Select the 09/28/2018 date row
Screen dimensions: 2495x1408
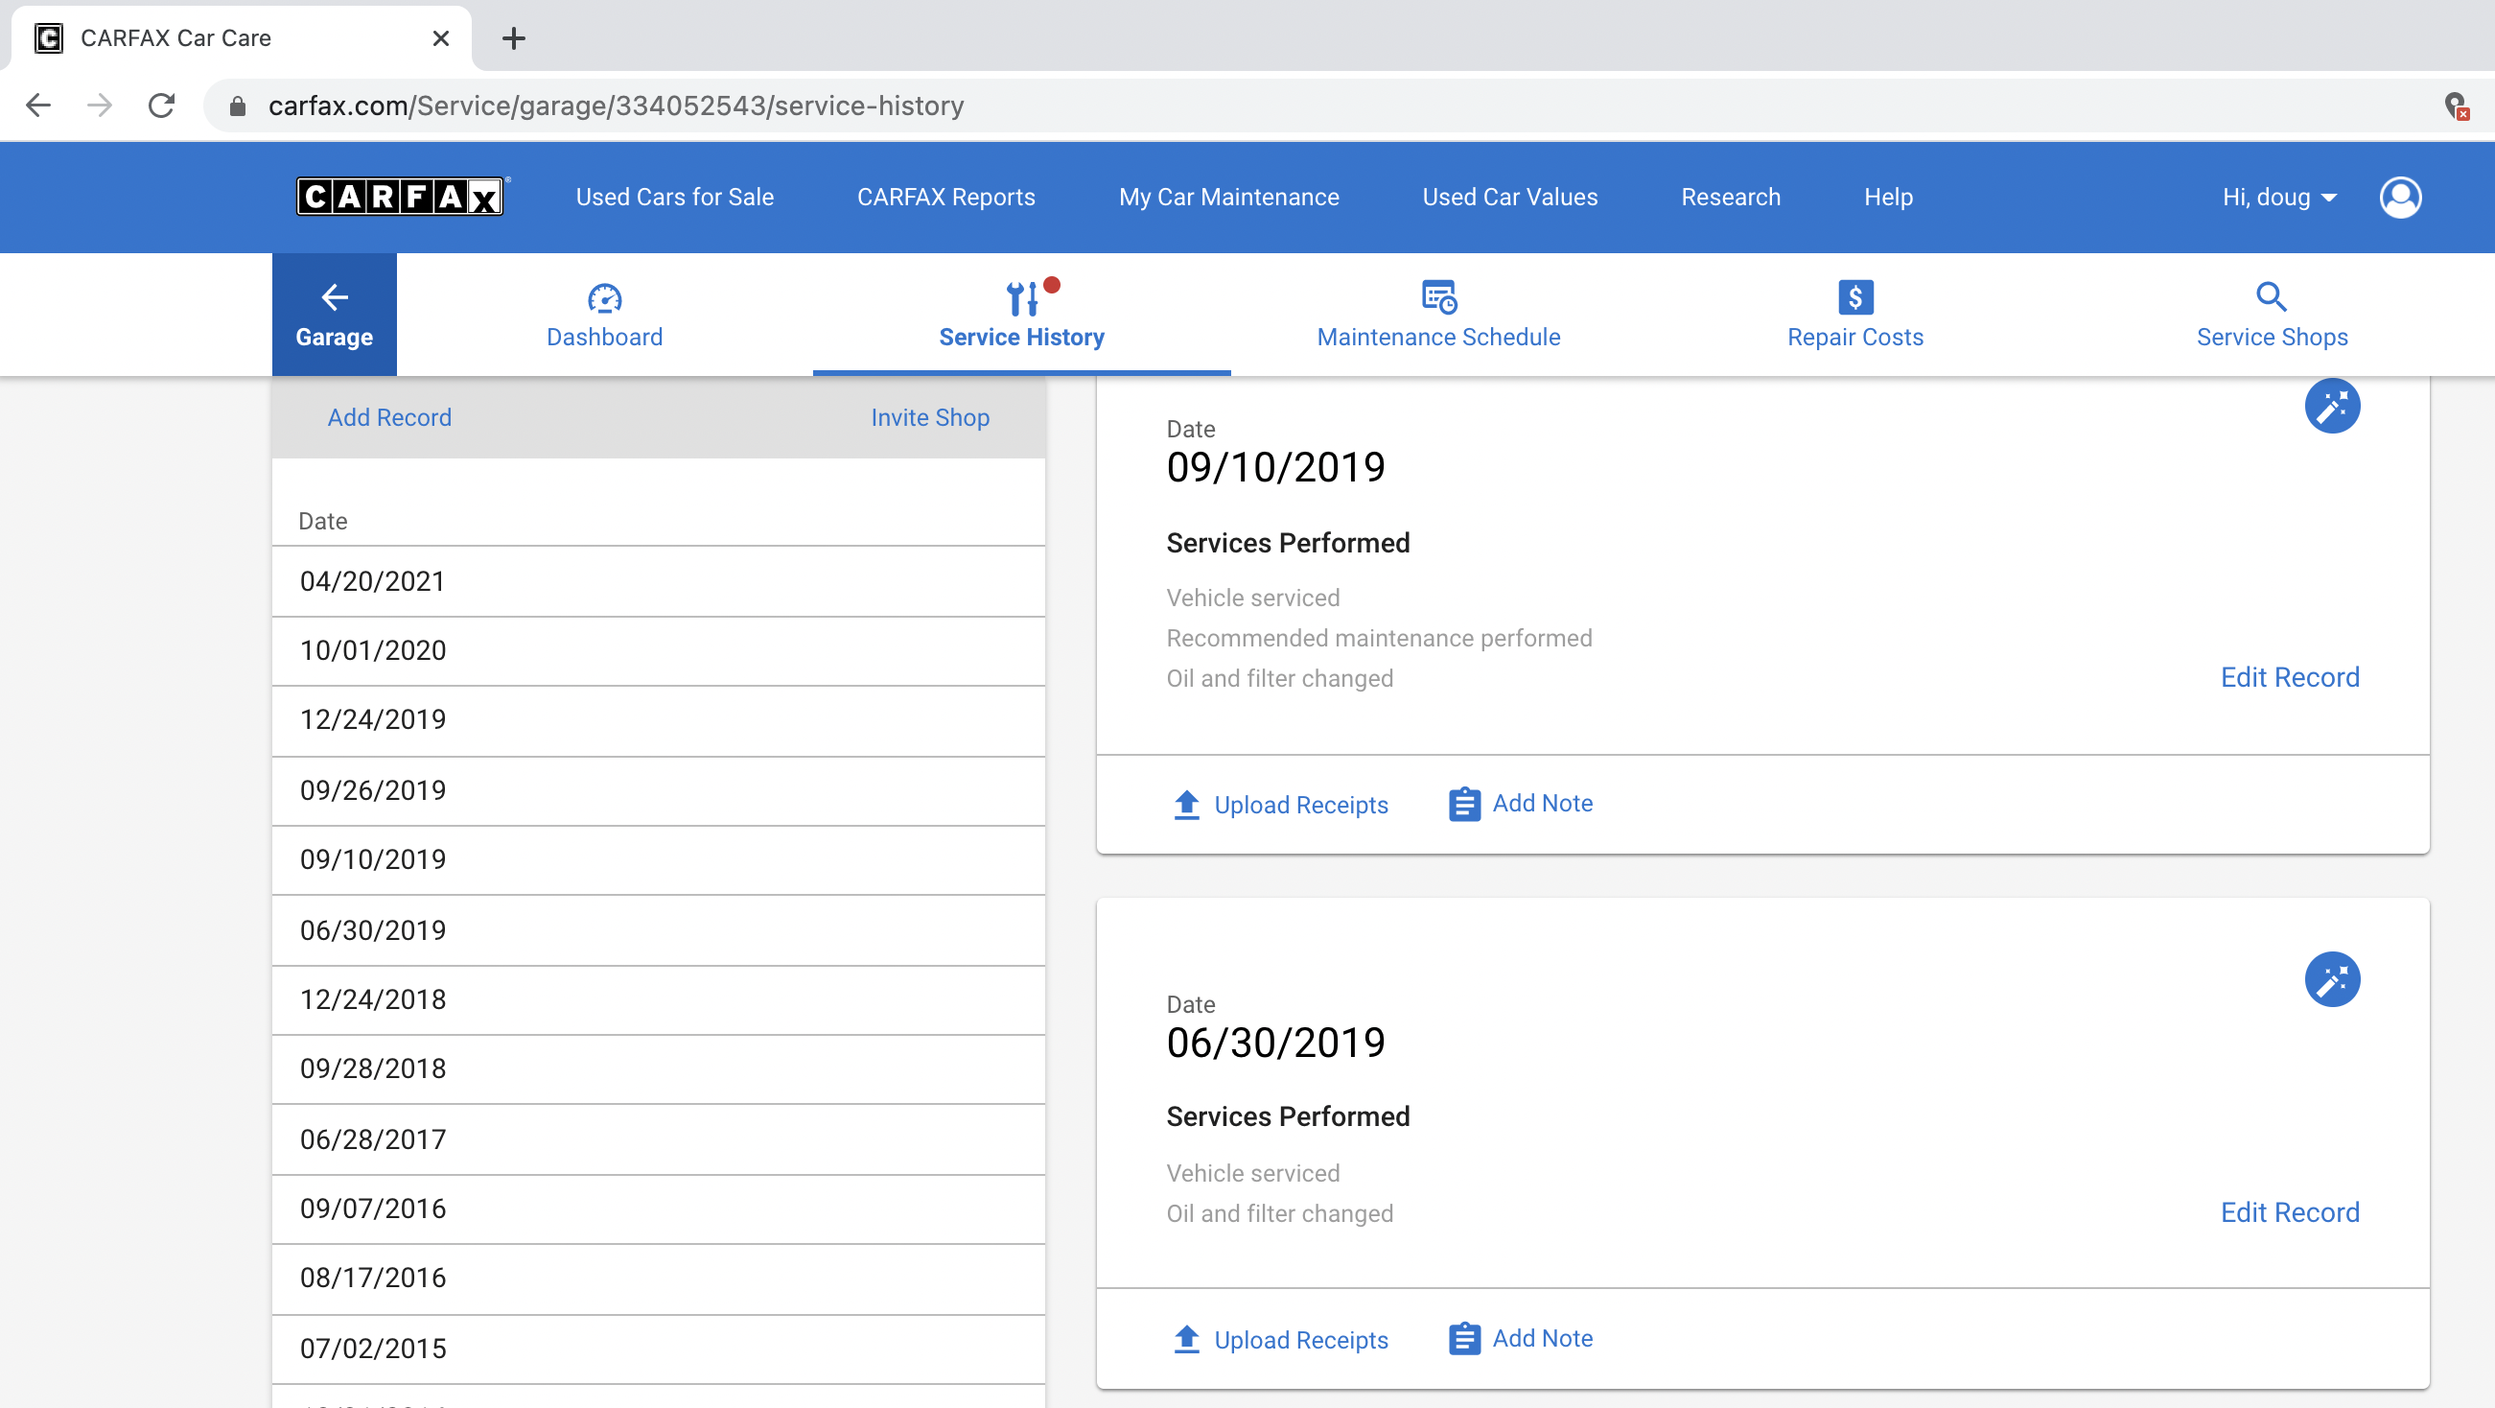(x=659, y=1069)
